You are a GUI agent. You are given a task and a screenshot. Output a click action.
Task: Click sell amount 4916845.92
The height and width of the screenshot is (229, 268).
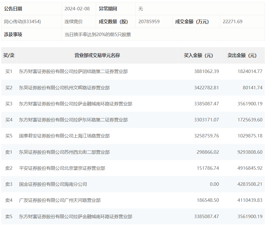250,168
